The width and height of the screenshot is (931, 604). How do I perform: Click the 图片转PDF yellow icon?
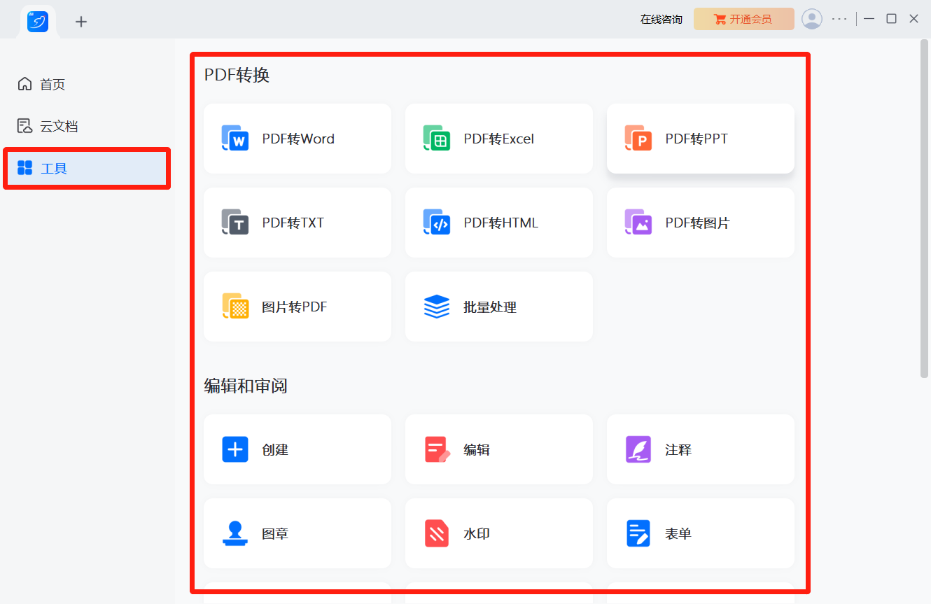click(235, 307)
